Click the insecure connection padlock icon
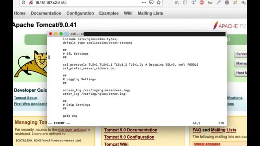260x146 pixels. (x=31, y=2)
